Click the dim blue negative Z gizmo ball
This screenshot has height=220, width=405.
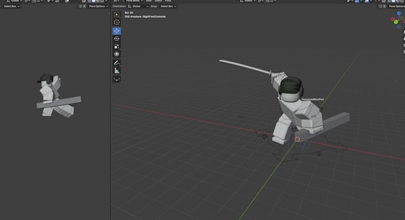click(x=399, y=27)
